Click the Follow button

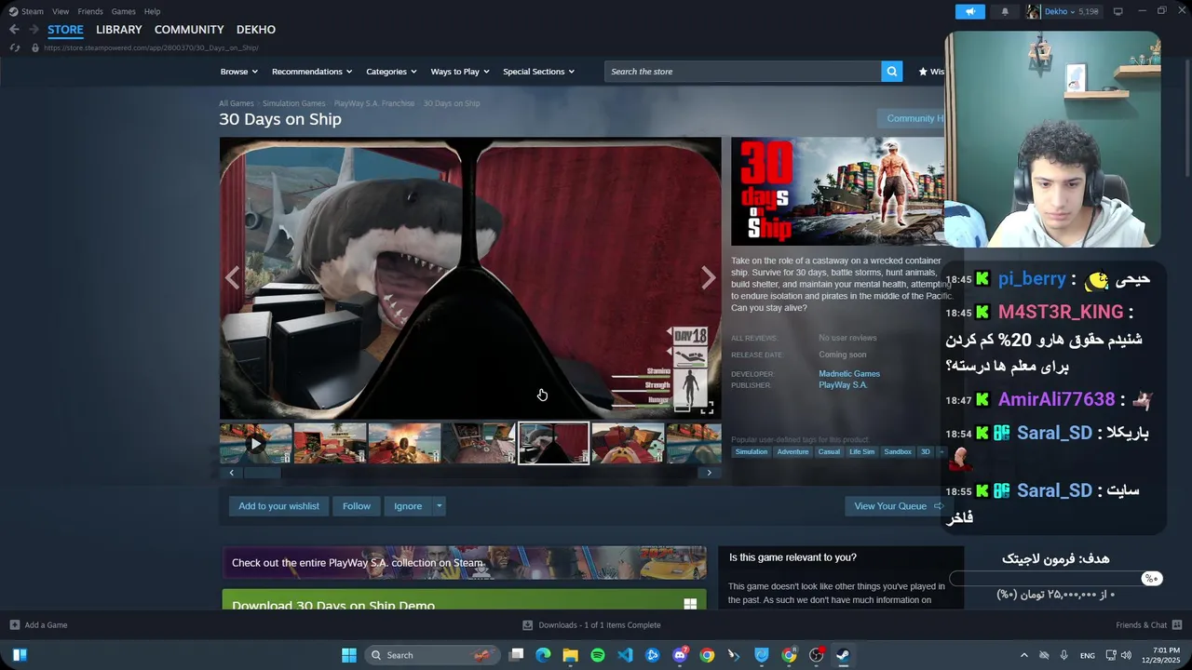(357, 506)
